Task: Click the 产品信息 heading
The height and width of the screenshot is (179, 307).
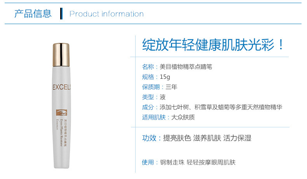Action: 33,14
